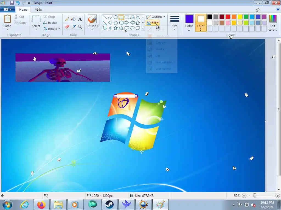Select the Fill with color bucket tool

click(x=74, y=19)
